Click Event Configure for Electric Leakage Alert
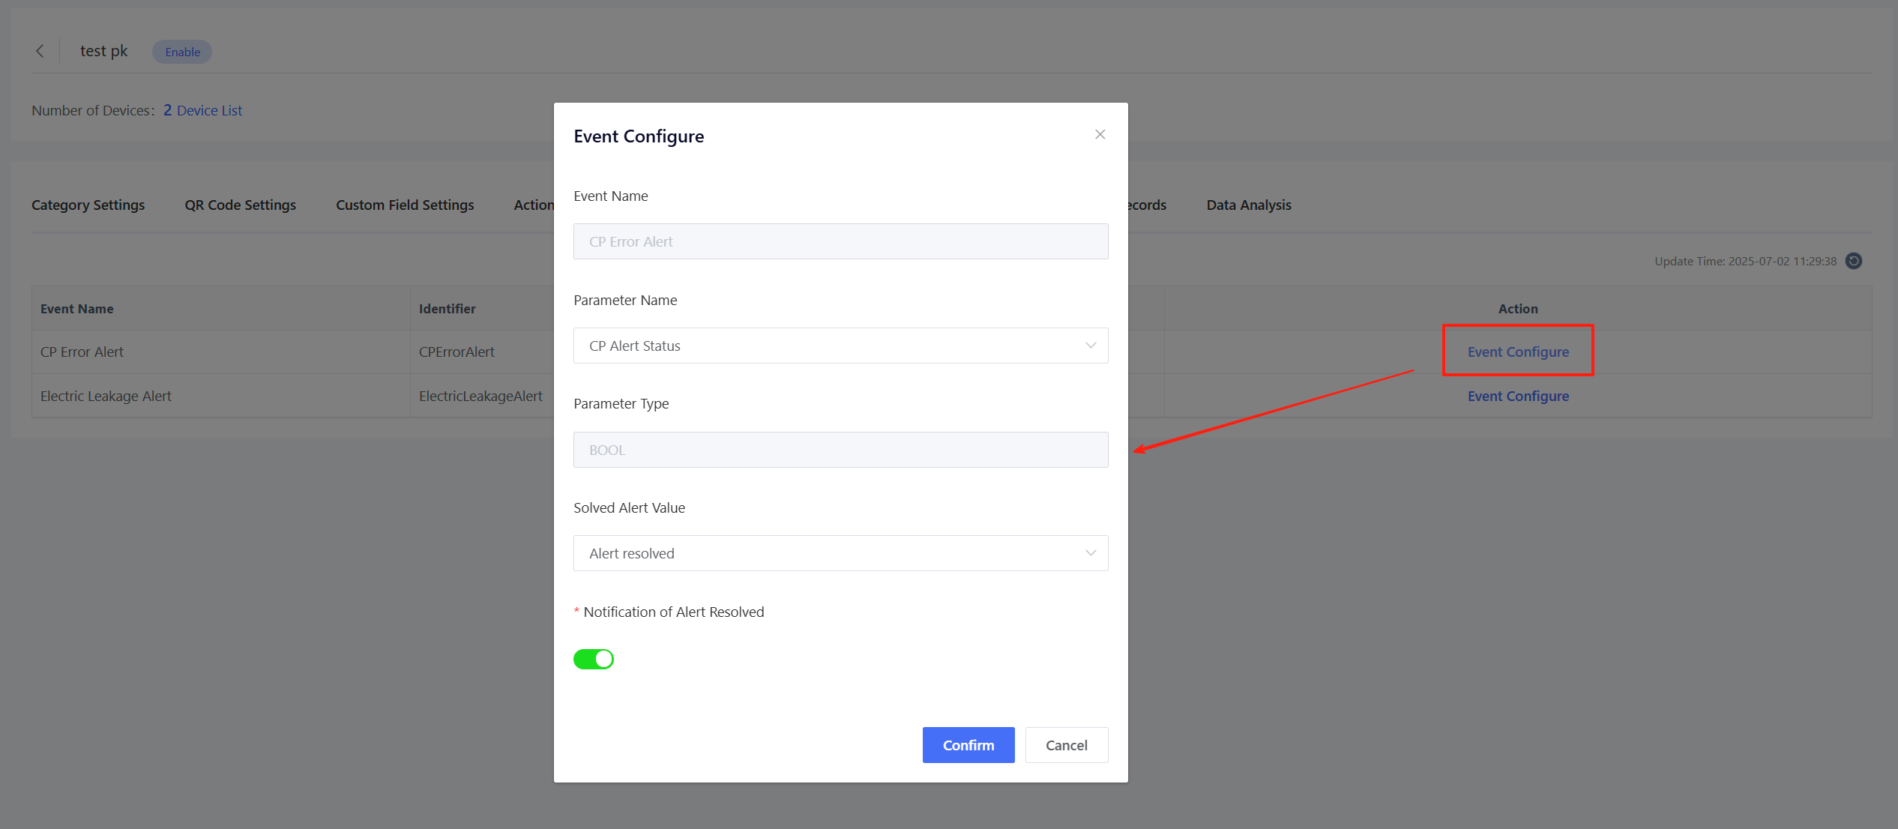 (1517, 396)
